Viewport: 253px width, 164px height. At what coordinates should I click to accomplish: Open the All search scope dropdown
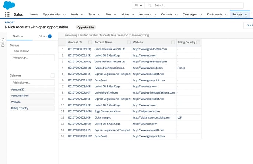pos(138,5)
